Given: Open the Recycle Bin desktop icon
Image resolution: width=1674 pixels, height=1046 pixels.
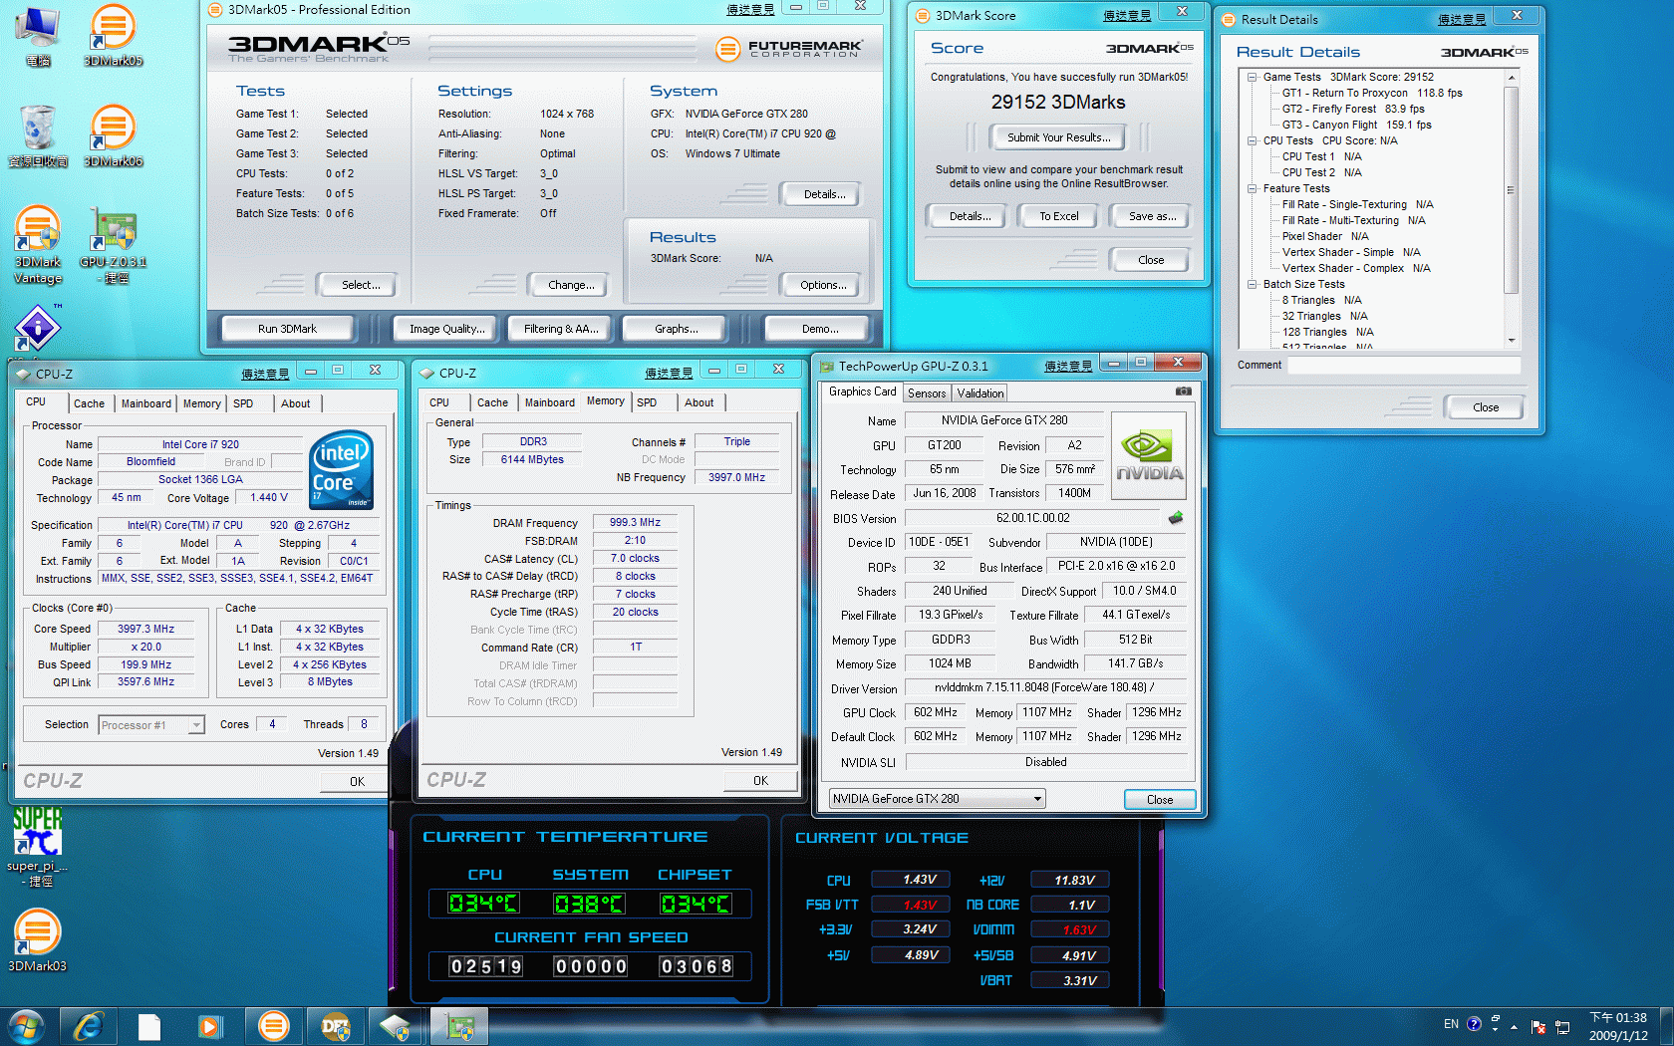Looking at the screenshot, I should click(x=38, y=136).
